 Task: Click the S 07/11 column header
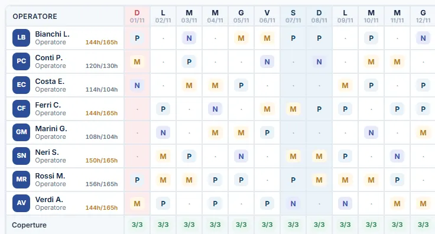pyautogui.click(x=293, y=16)
